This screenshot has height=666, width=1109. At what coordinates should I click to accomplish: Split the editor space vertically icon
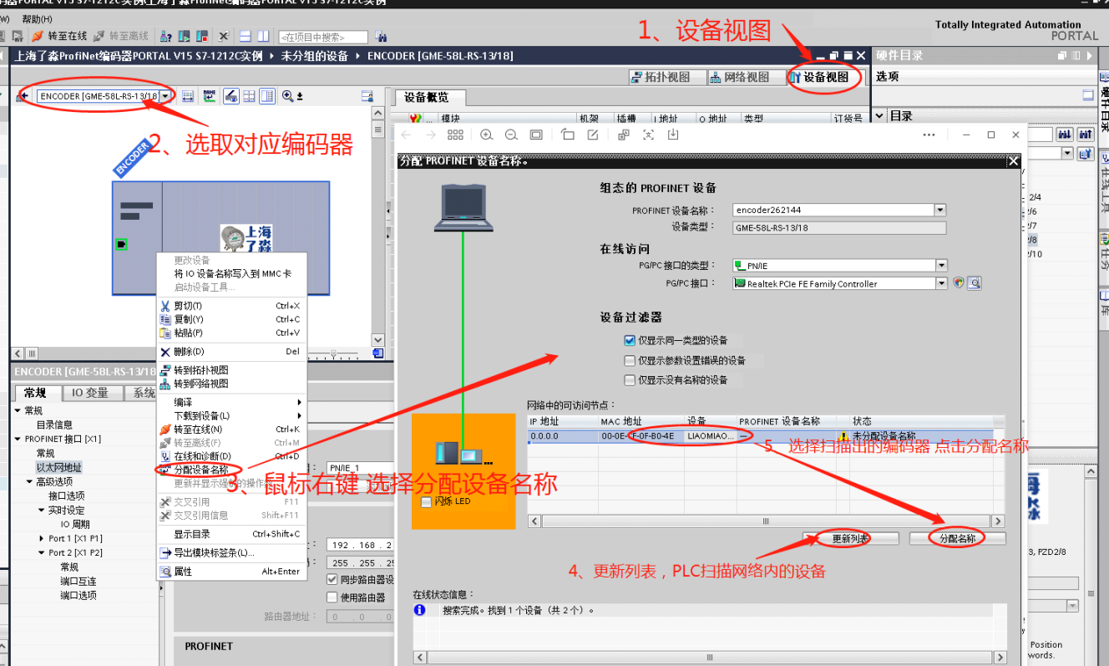pyautogui.click(x=263, y=36)
